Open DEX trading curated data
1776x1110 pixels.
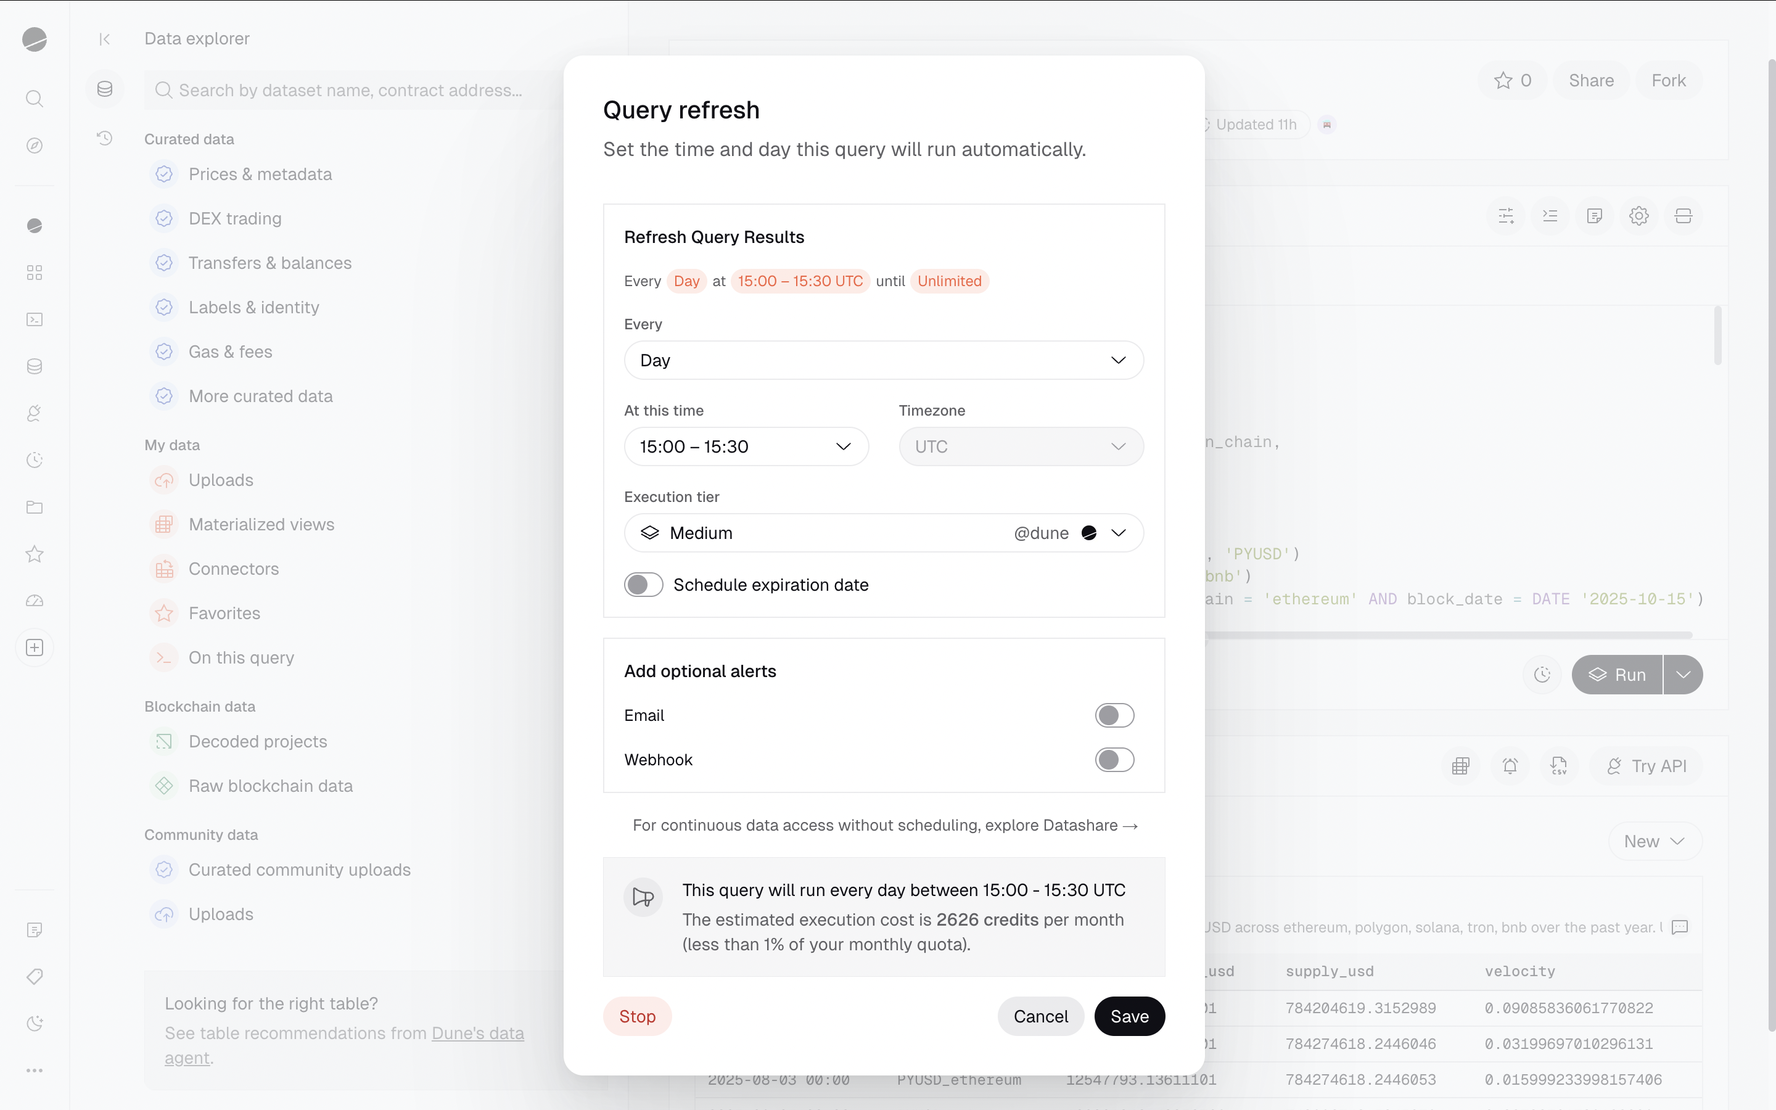235,219
